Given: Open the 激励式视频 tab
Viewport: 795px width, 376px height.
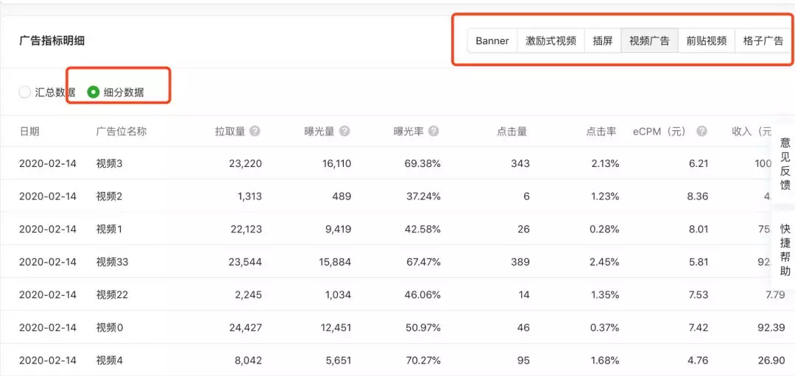Looking at the screenshot, I should tap(551, 41).
